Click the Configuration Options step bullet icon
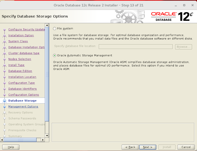The width and height of the screenshot is (197, 151). (5, 95)
